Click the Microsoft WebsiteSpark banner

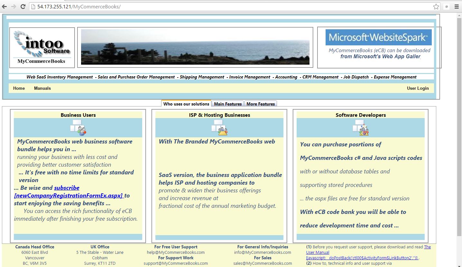tap(378, 38)
